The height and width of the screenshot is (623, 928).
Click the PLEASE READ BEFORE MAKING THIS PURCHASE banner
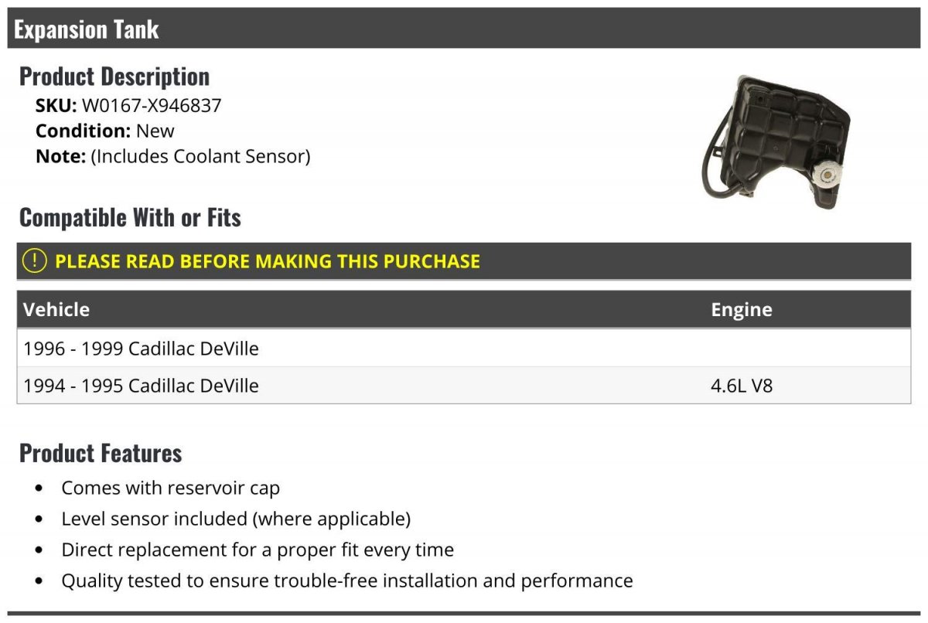click(x=464, y=261)
